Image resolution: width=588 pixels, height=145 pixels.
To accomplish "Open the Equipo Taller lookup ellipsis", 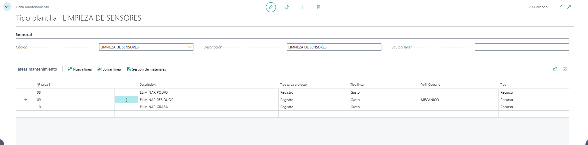I will point(565,47).
